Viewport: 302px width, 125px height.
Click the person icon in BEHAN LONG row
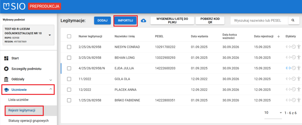tap(298, 58)
